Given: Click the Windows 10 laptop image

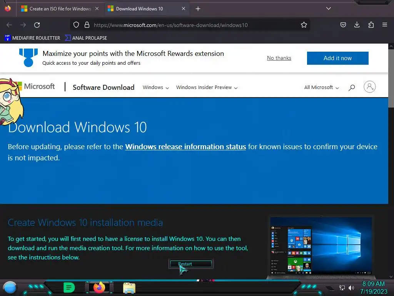Looking at the screenshot, I should (x=321, y=247).
